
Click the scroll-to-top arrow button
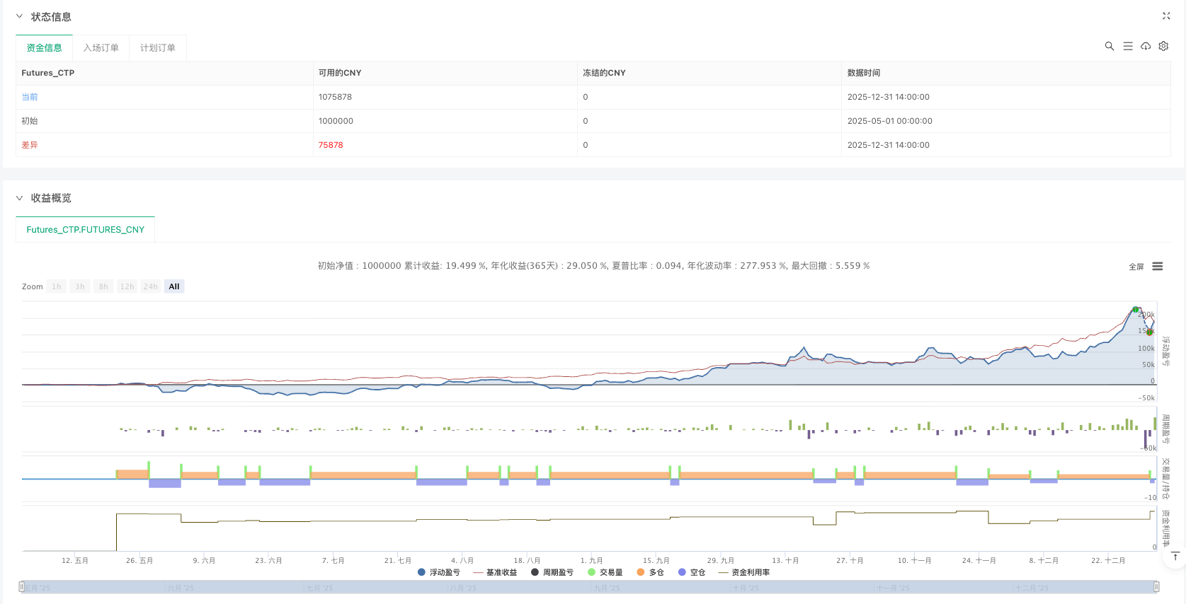click(1175, 557)
